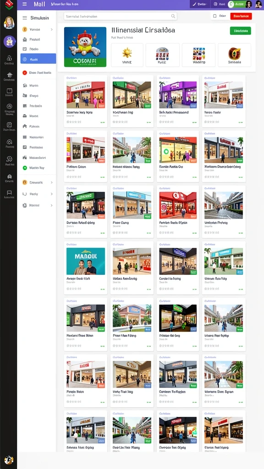
Task: Open the teal MADOUK store thumbnail
Action: click(x=86, y=261)
